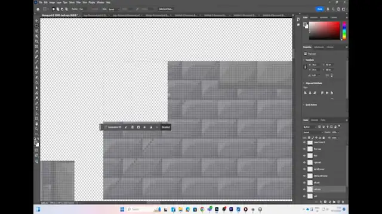Collapse the Align and Distribute section
This screenshot has width=382, height=214.
point(304,83)
